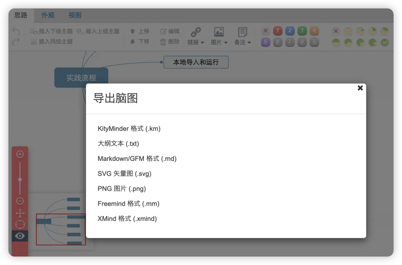Click the hand drag move icon
402x265 pixels.
(20, 213)
